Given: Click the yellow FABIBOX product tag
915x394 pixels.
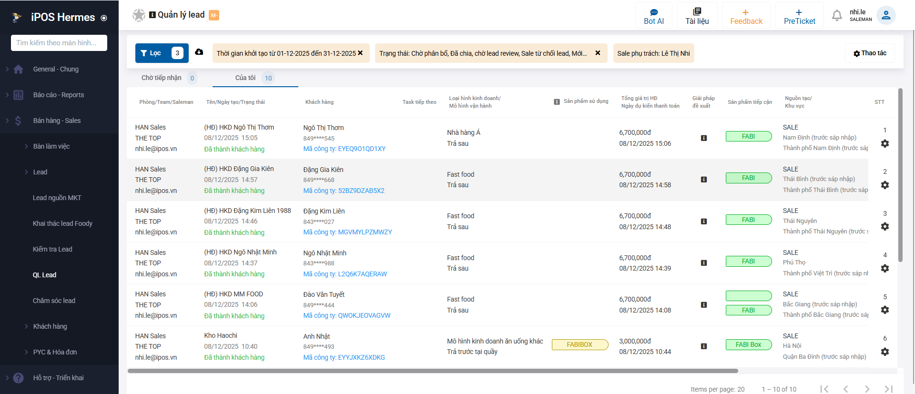Looking at the screenshot, I should pyautogui.click(x=580, y=344).
